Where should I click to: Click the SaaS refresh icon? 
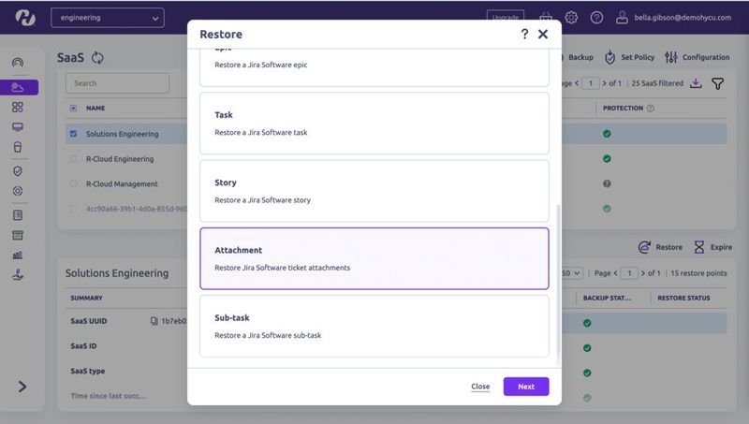coord(97,58)
